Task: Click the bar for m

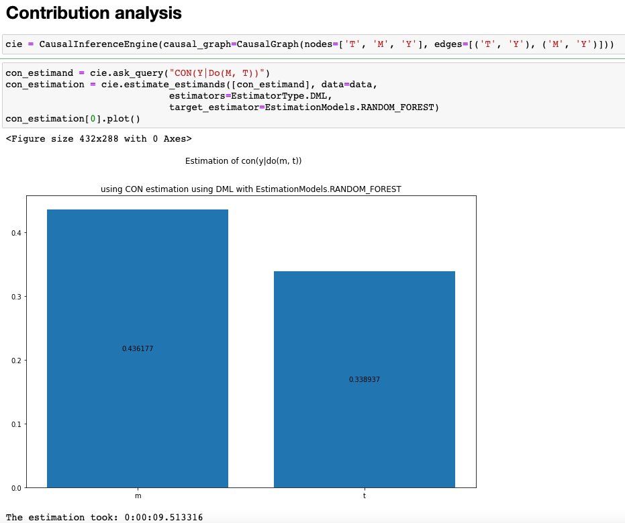Action: (x=138, y=348)
